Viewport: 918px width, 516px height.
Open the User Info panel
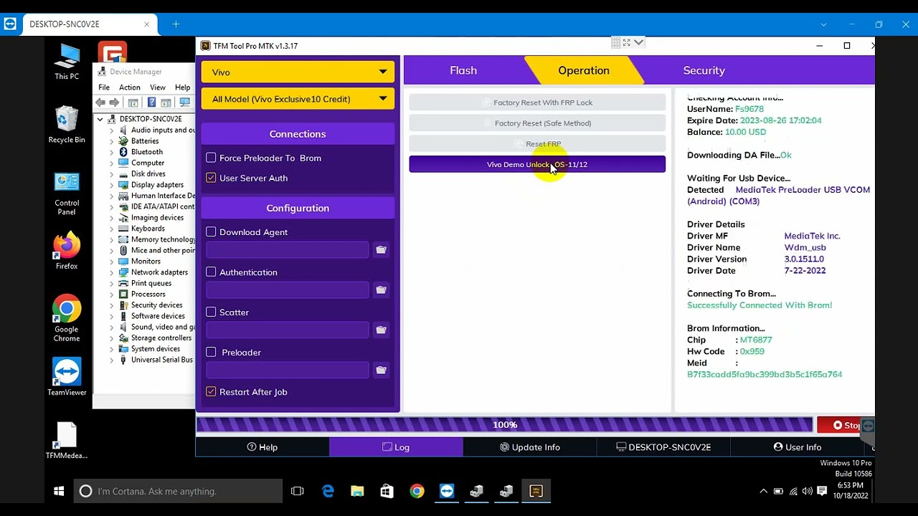[797, 447]
